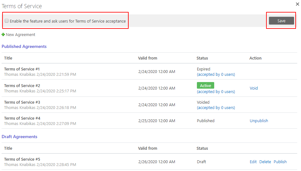
Task: View users who accepted Terms of Service #2
Action: click(216, 92)
